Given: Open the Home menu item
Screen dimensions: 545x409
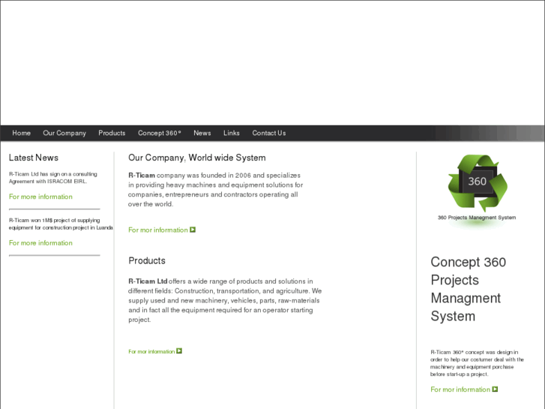Looking at the screenshot, I should click(x=21, y=133).
